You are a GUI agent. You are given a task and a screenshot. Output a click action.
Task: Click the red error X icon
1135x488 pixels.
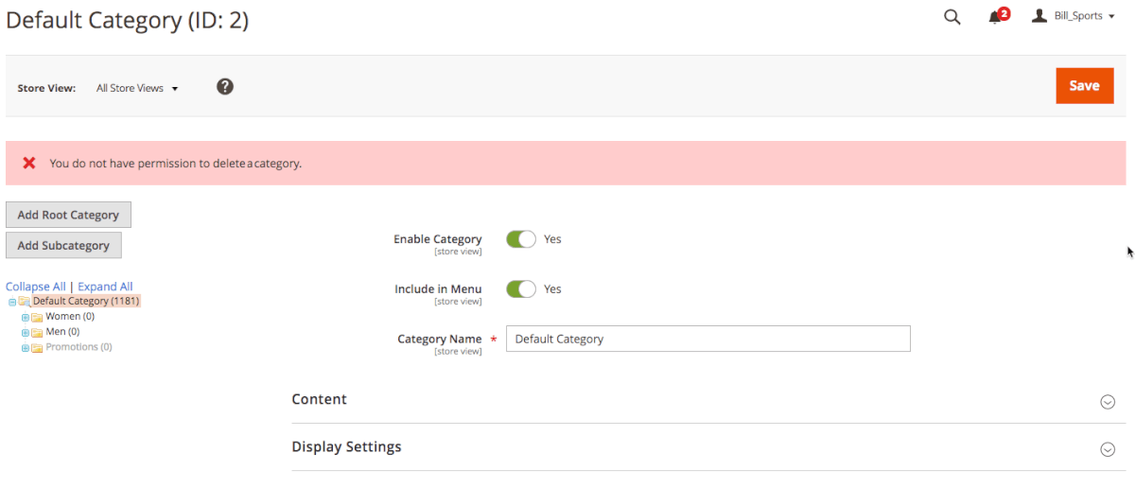(29, 163)
